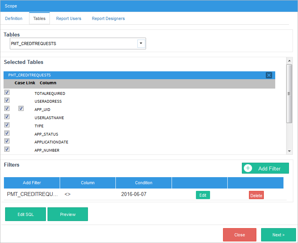Deselect the USERLASTNAME column checkbox

(7, 117)
